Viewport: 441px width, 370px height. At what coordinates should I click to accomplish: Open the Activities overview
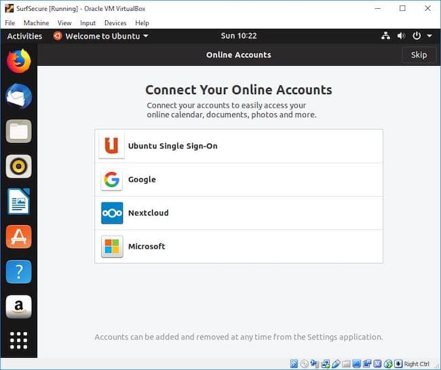pos(24,36)
